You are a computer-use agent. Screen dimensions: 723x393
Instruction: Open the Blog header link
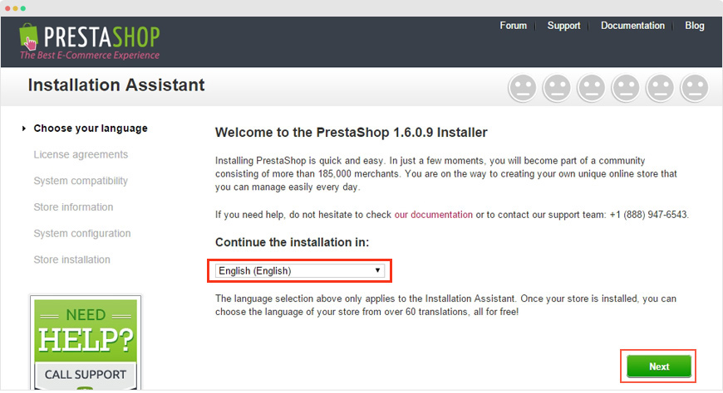click(694, 26)
